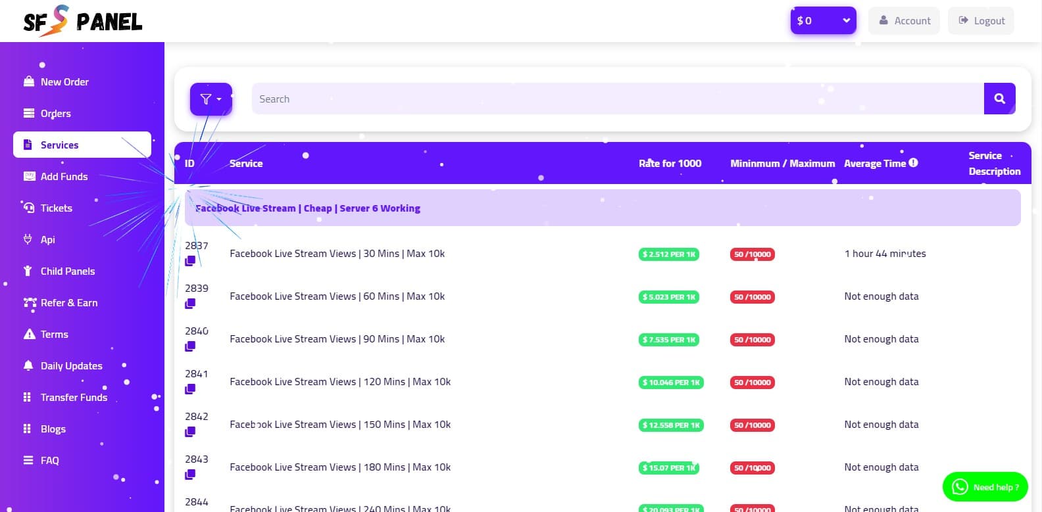Collapse the Facebook Live Stream category header
Screen dimensions: 1042x512
coord(602,208)
